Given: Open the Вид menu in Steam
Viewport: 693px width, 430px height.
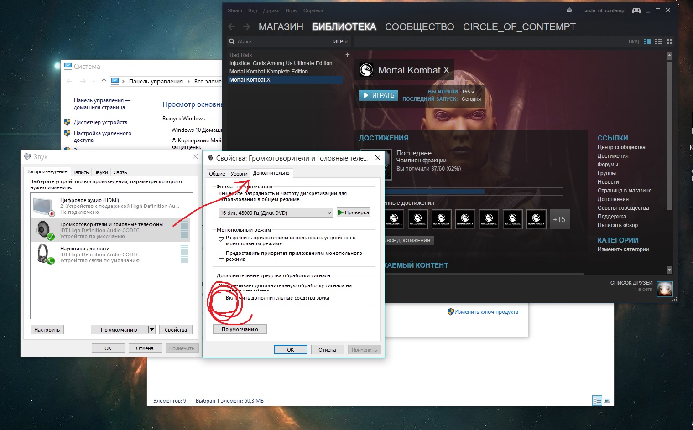Looking at the screenshot, I should [253, 10].
